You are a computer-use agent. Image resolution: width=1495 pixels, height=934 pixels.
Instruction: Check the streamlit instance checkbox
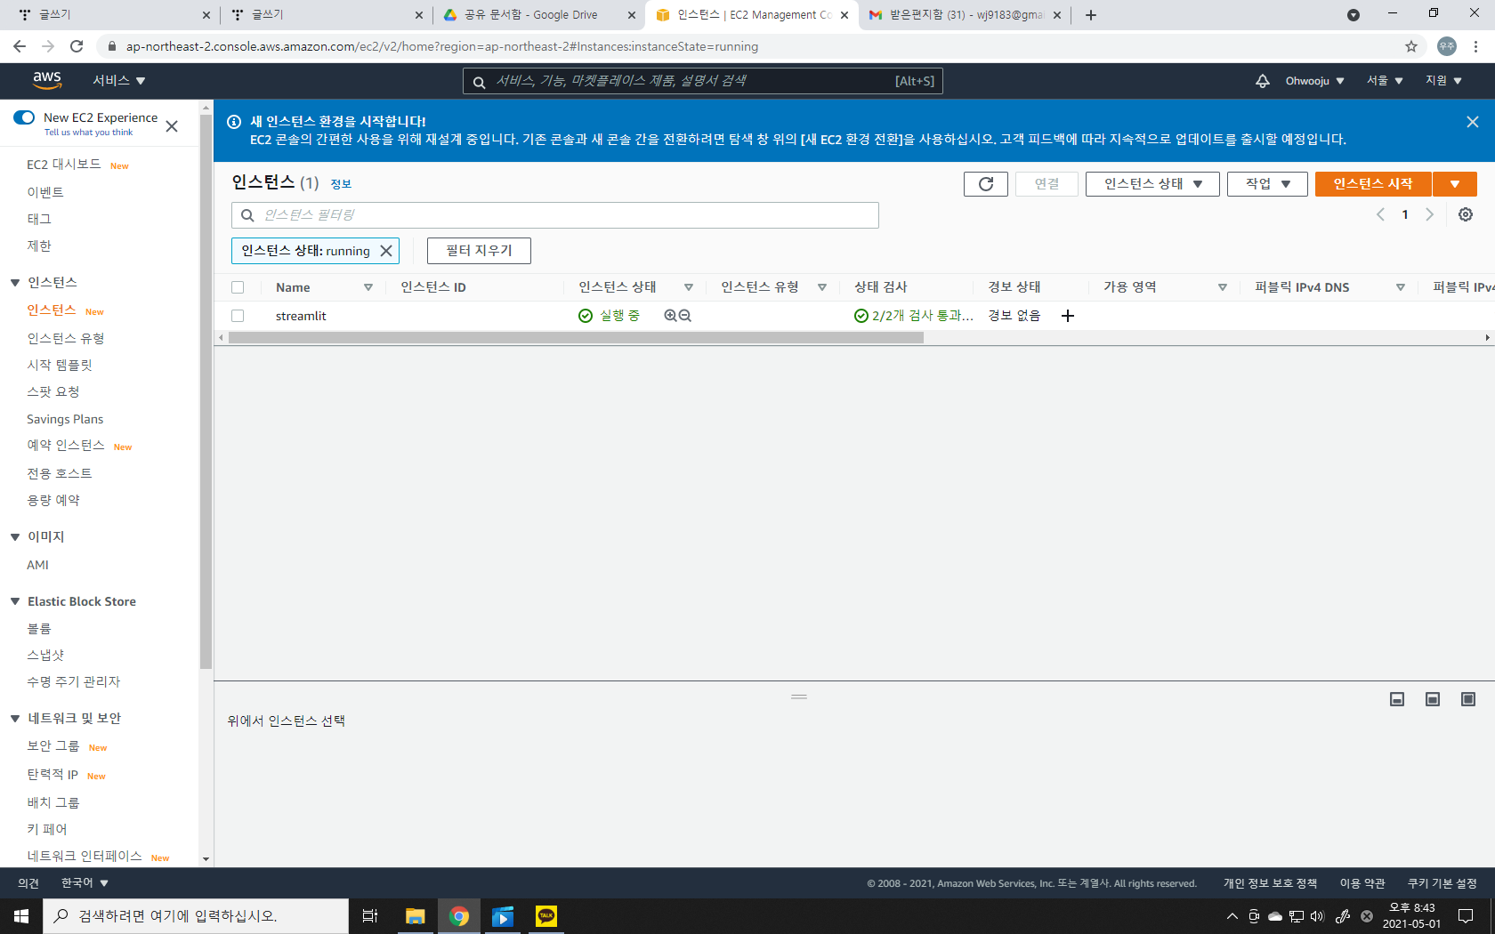[x=238, y=316]
